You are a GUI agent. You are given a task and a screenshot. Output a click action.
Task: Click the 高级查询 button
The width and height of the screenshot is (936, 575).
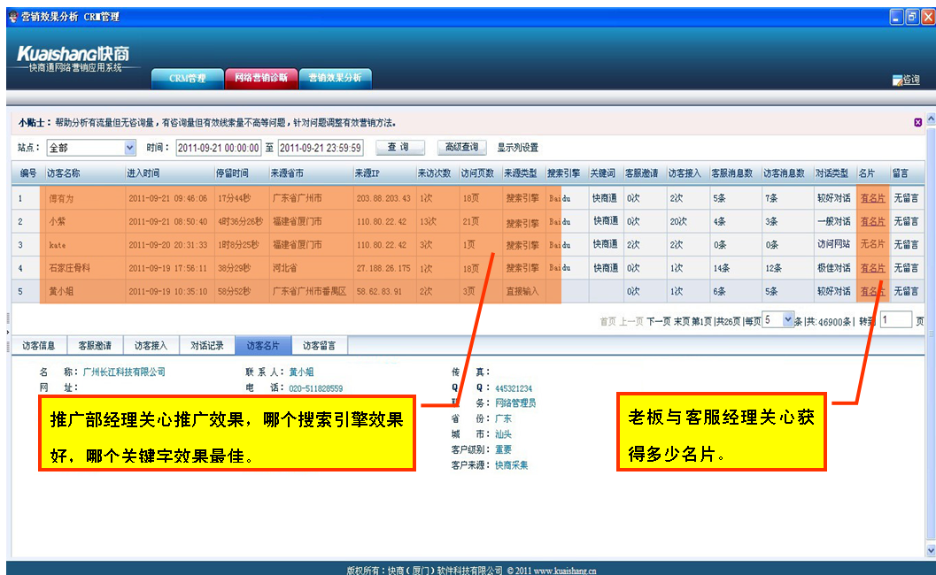(461, 148)
